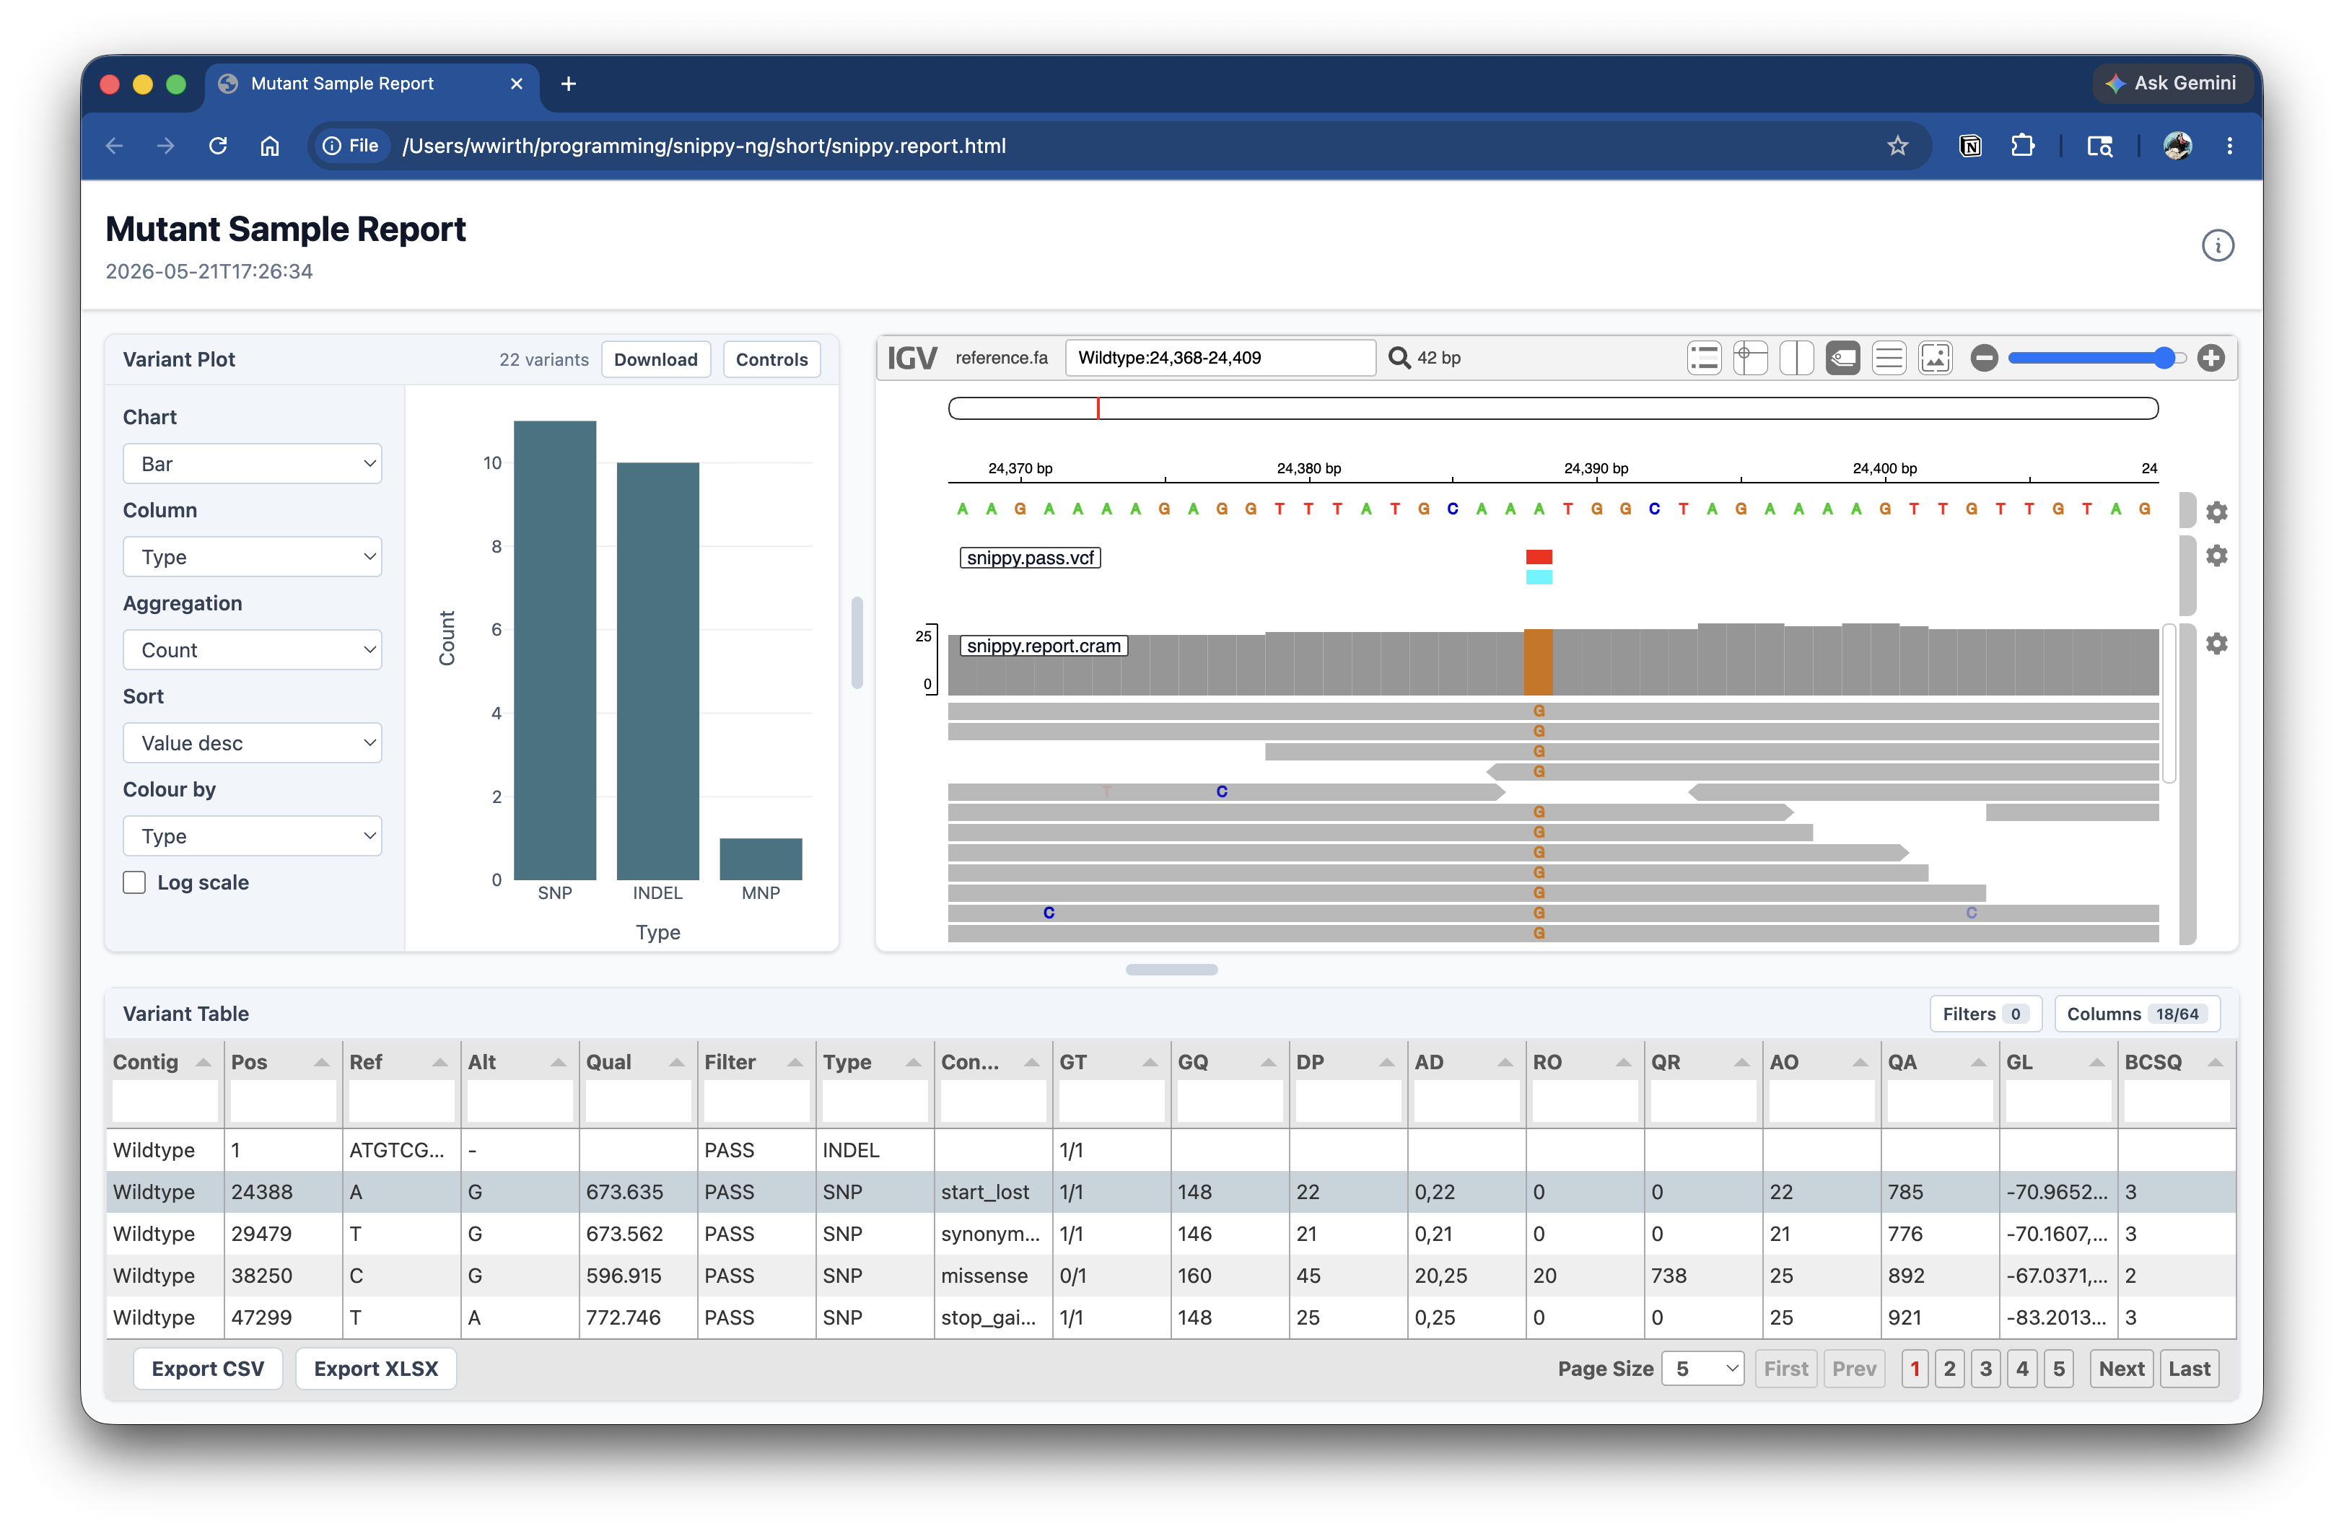Export table as CSV
The height and width of the screenshot is (1531, 2344).
point(208,1369)
